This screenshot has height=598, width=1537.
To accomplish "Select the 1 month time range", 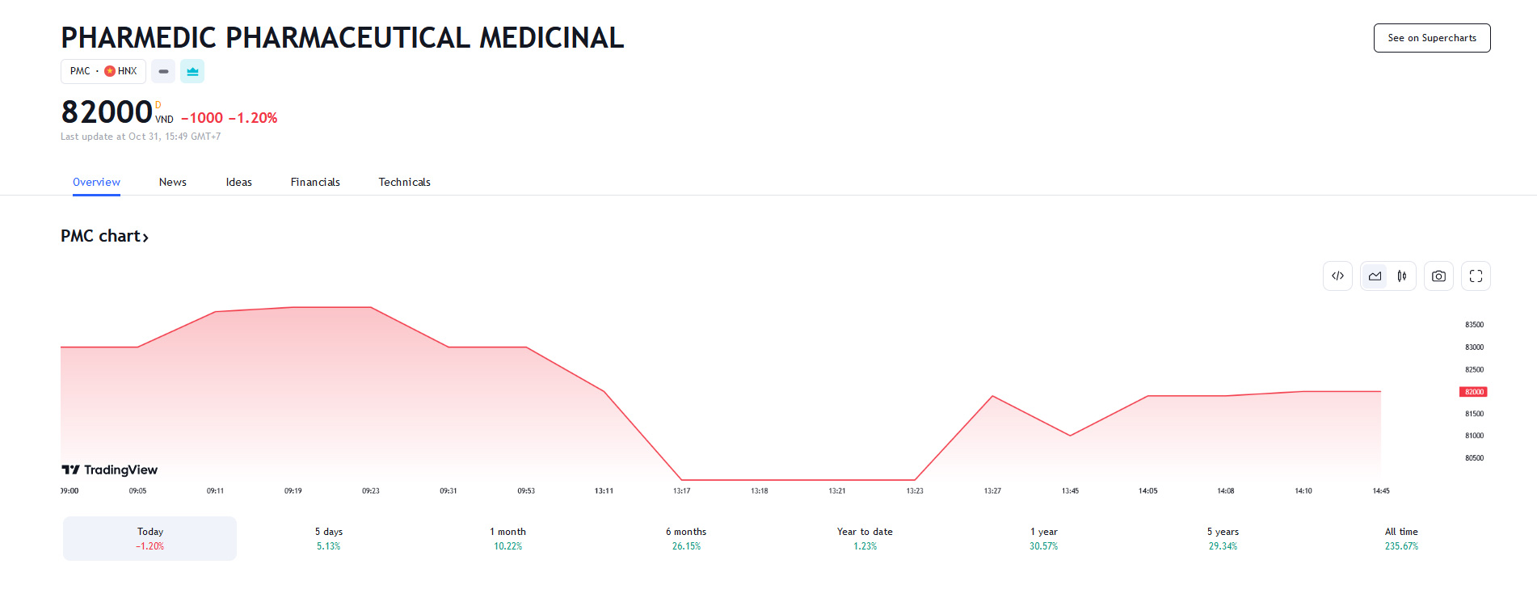I will 507,538.
